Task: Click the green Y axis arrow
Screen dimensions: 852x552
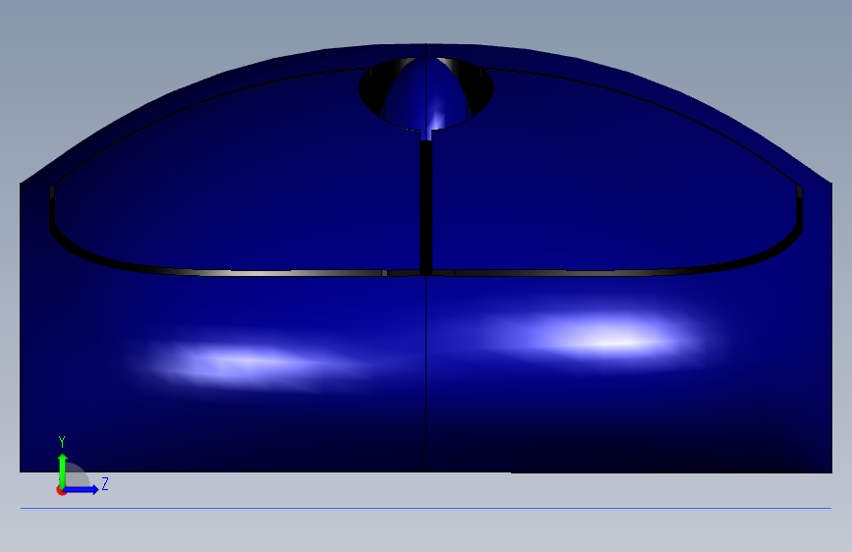Action: pos(63,469)
